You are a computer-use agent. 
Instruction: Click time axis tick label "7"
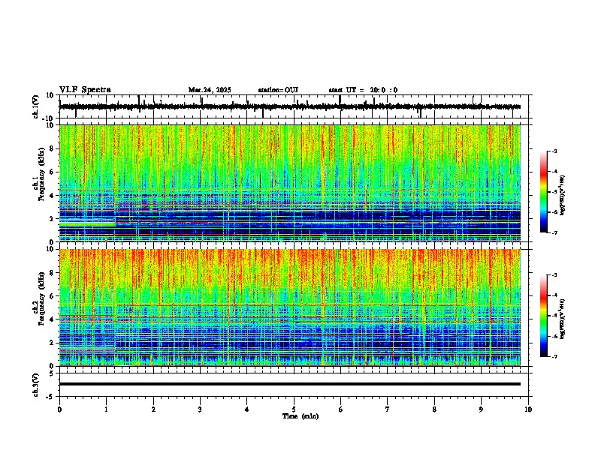coord(388,409)
